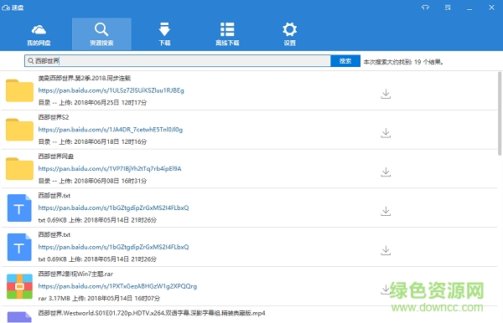503x323 pixels.
Task: Select the title 美剧西部世界.第2季.2018.同步连载
Action: (85, 78)
